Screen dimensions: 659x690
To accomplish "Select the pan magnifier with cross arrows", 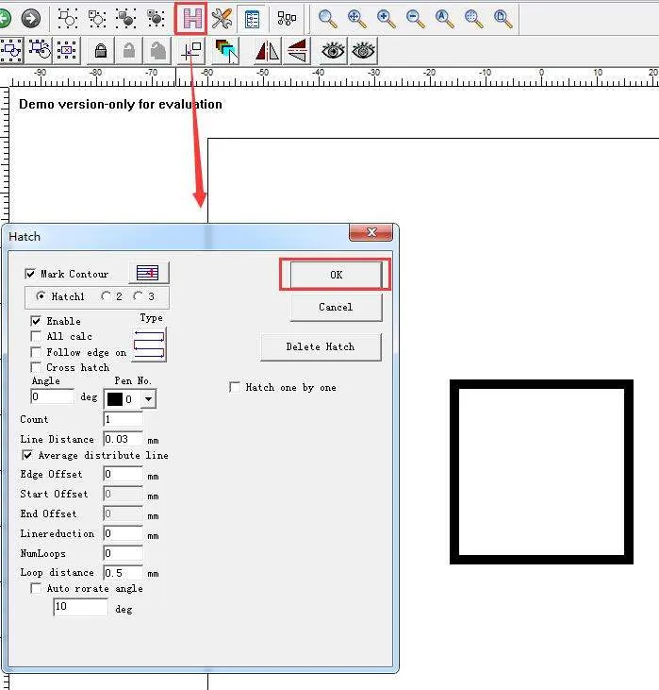I will (357, 19).
